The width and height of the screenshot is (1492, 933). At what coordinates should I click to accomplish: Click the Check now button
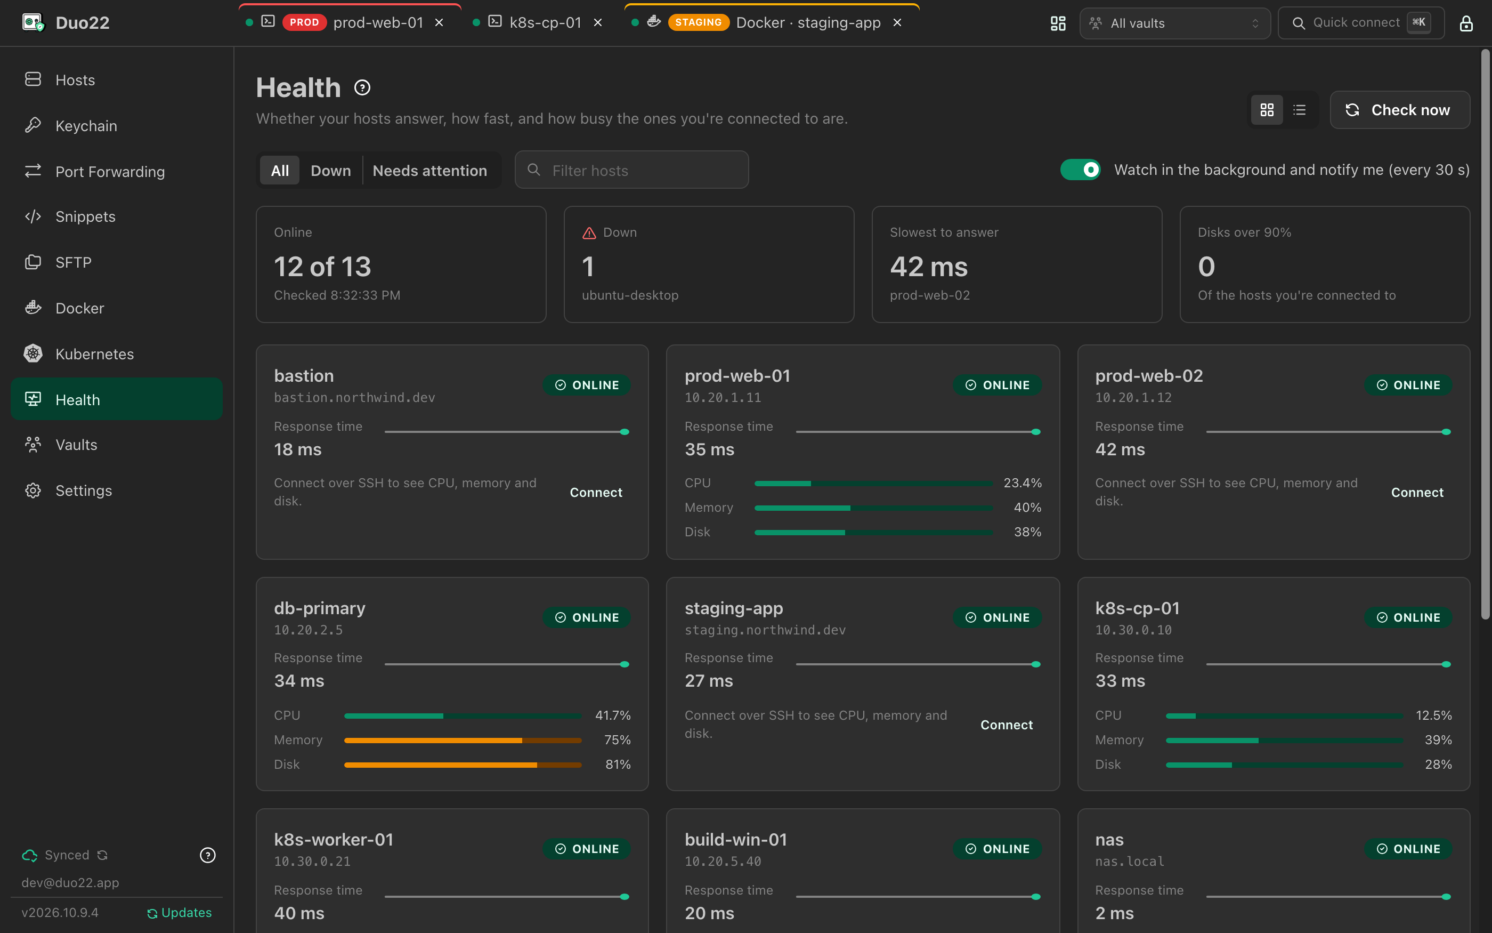point(1399,110)
